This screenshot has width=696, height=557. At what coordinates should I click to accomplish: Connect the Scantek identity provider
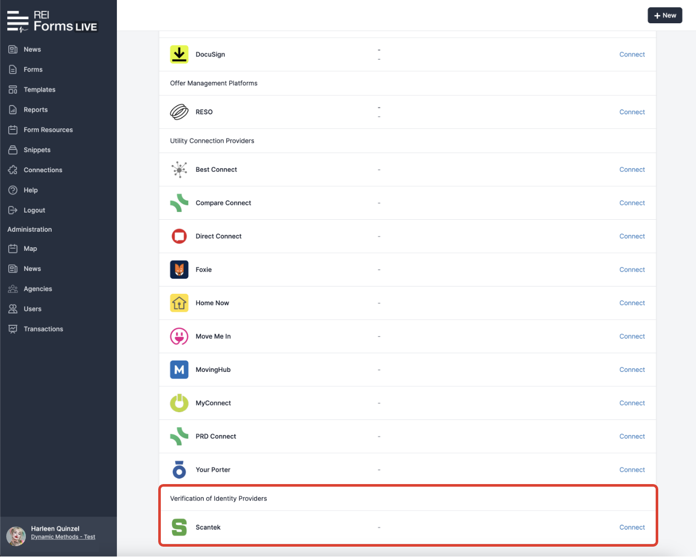coord(632,528)
